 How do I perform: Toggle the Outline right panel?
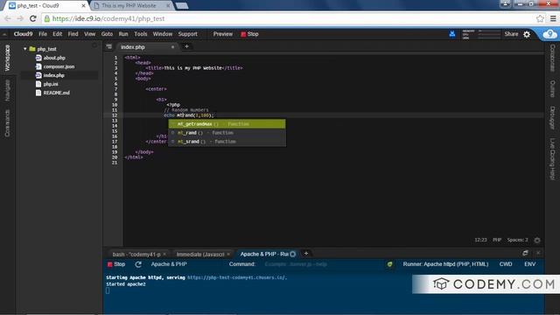coord(552,88)
